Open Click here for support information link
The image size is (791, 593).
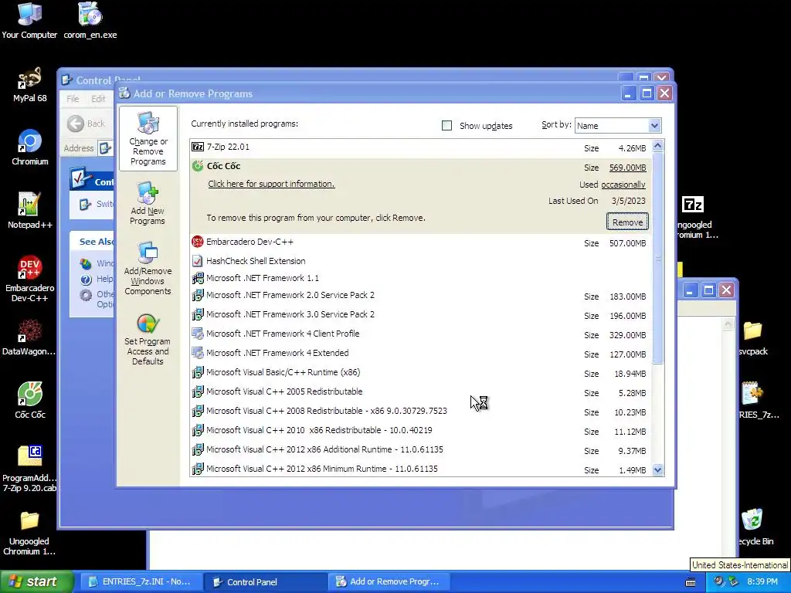click(271, 184)
